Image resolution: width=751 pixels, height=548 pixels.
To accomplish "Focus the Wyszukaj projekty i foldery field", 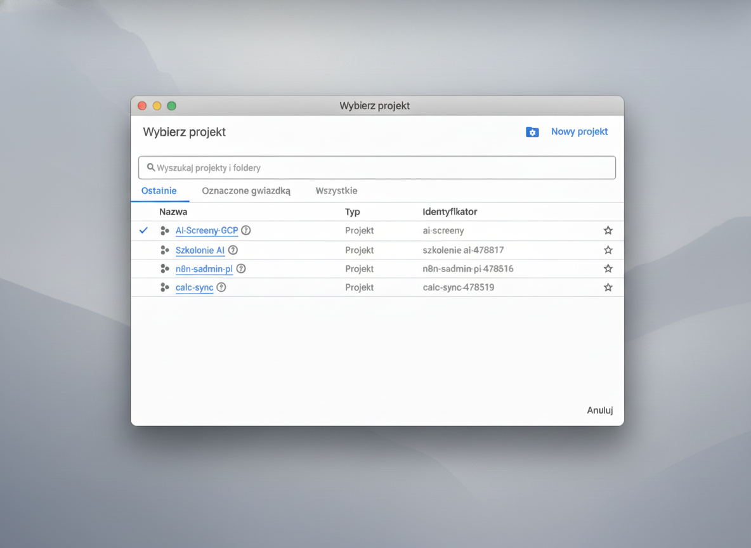I will (381, 168).
